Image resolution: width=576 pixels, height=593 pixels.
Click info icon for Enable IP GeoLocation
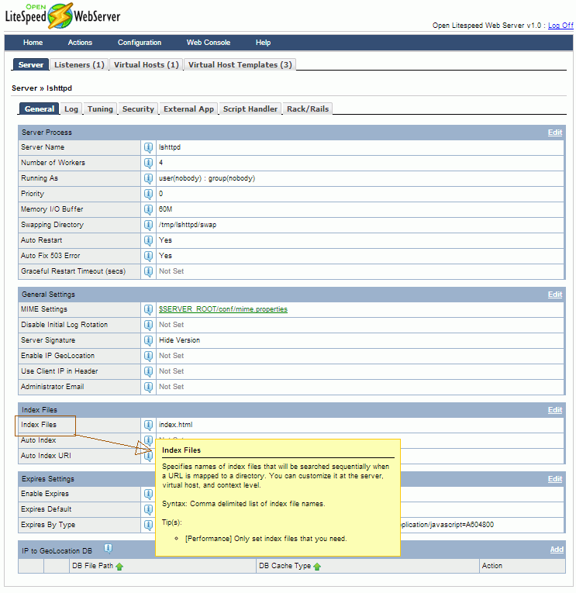tap(148, 357)
